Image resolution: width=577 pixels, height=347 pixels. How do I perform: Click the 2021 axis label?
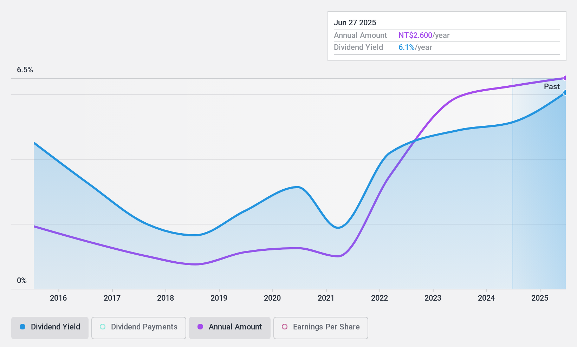[x=326, y=298]
